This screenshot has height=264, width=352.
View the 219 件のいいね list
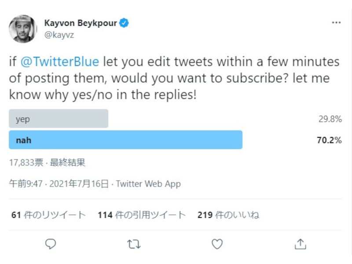tap(228, 215)
